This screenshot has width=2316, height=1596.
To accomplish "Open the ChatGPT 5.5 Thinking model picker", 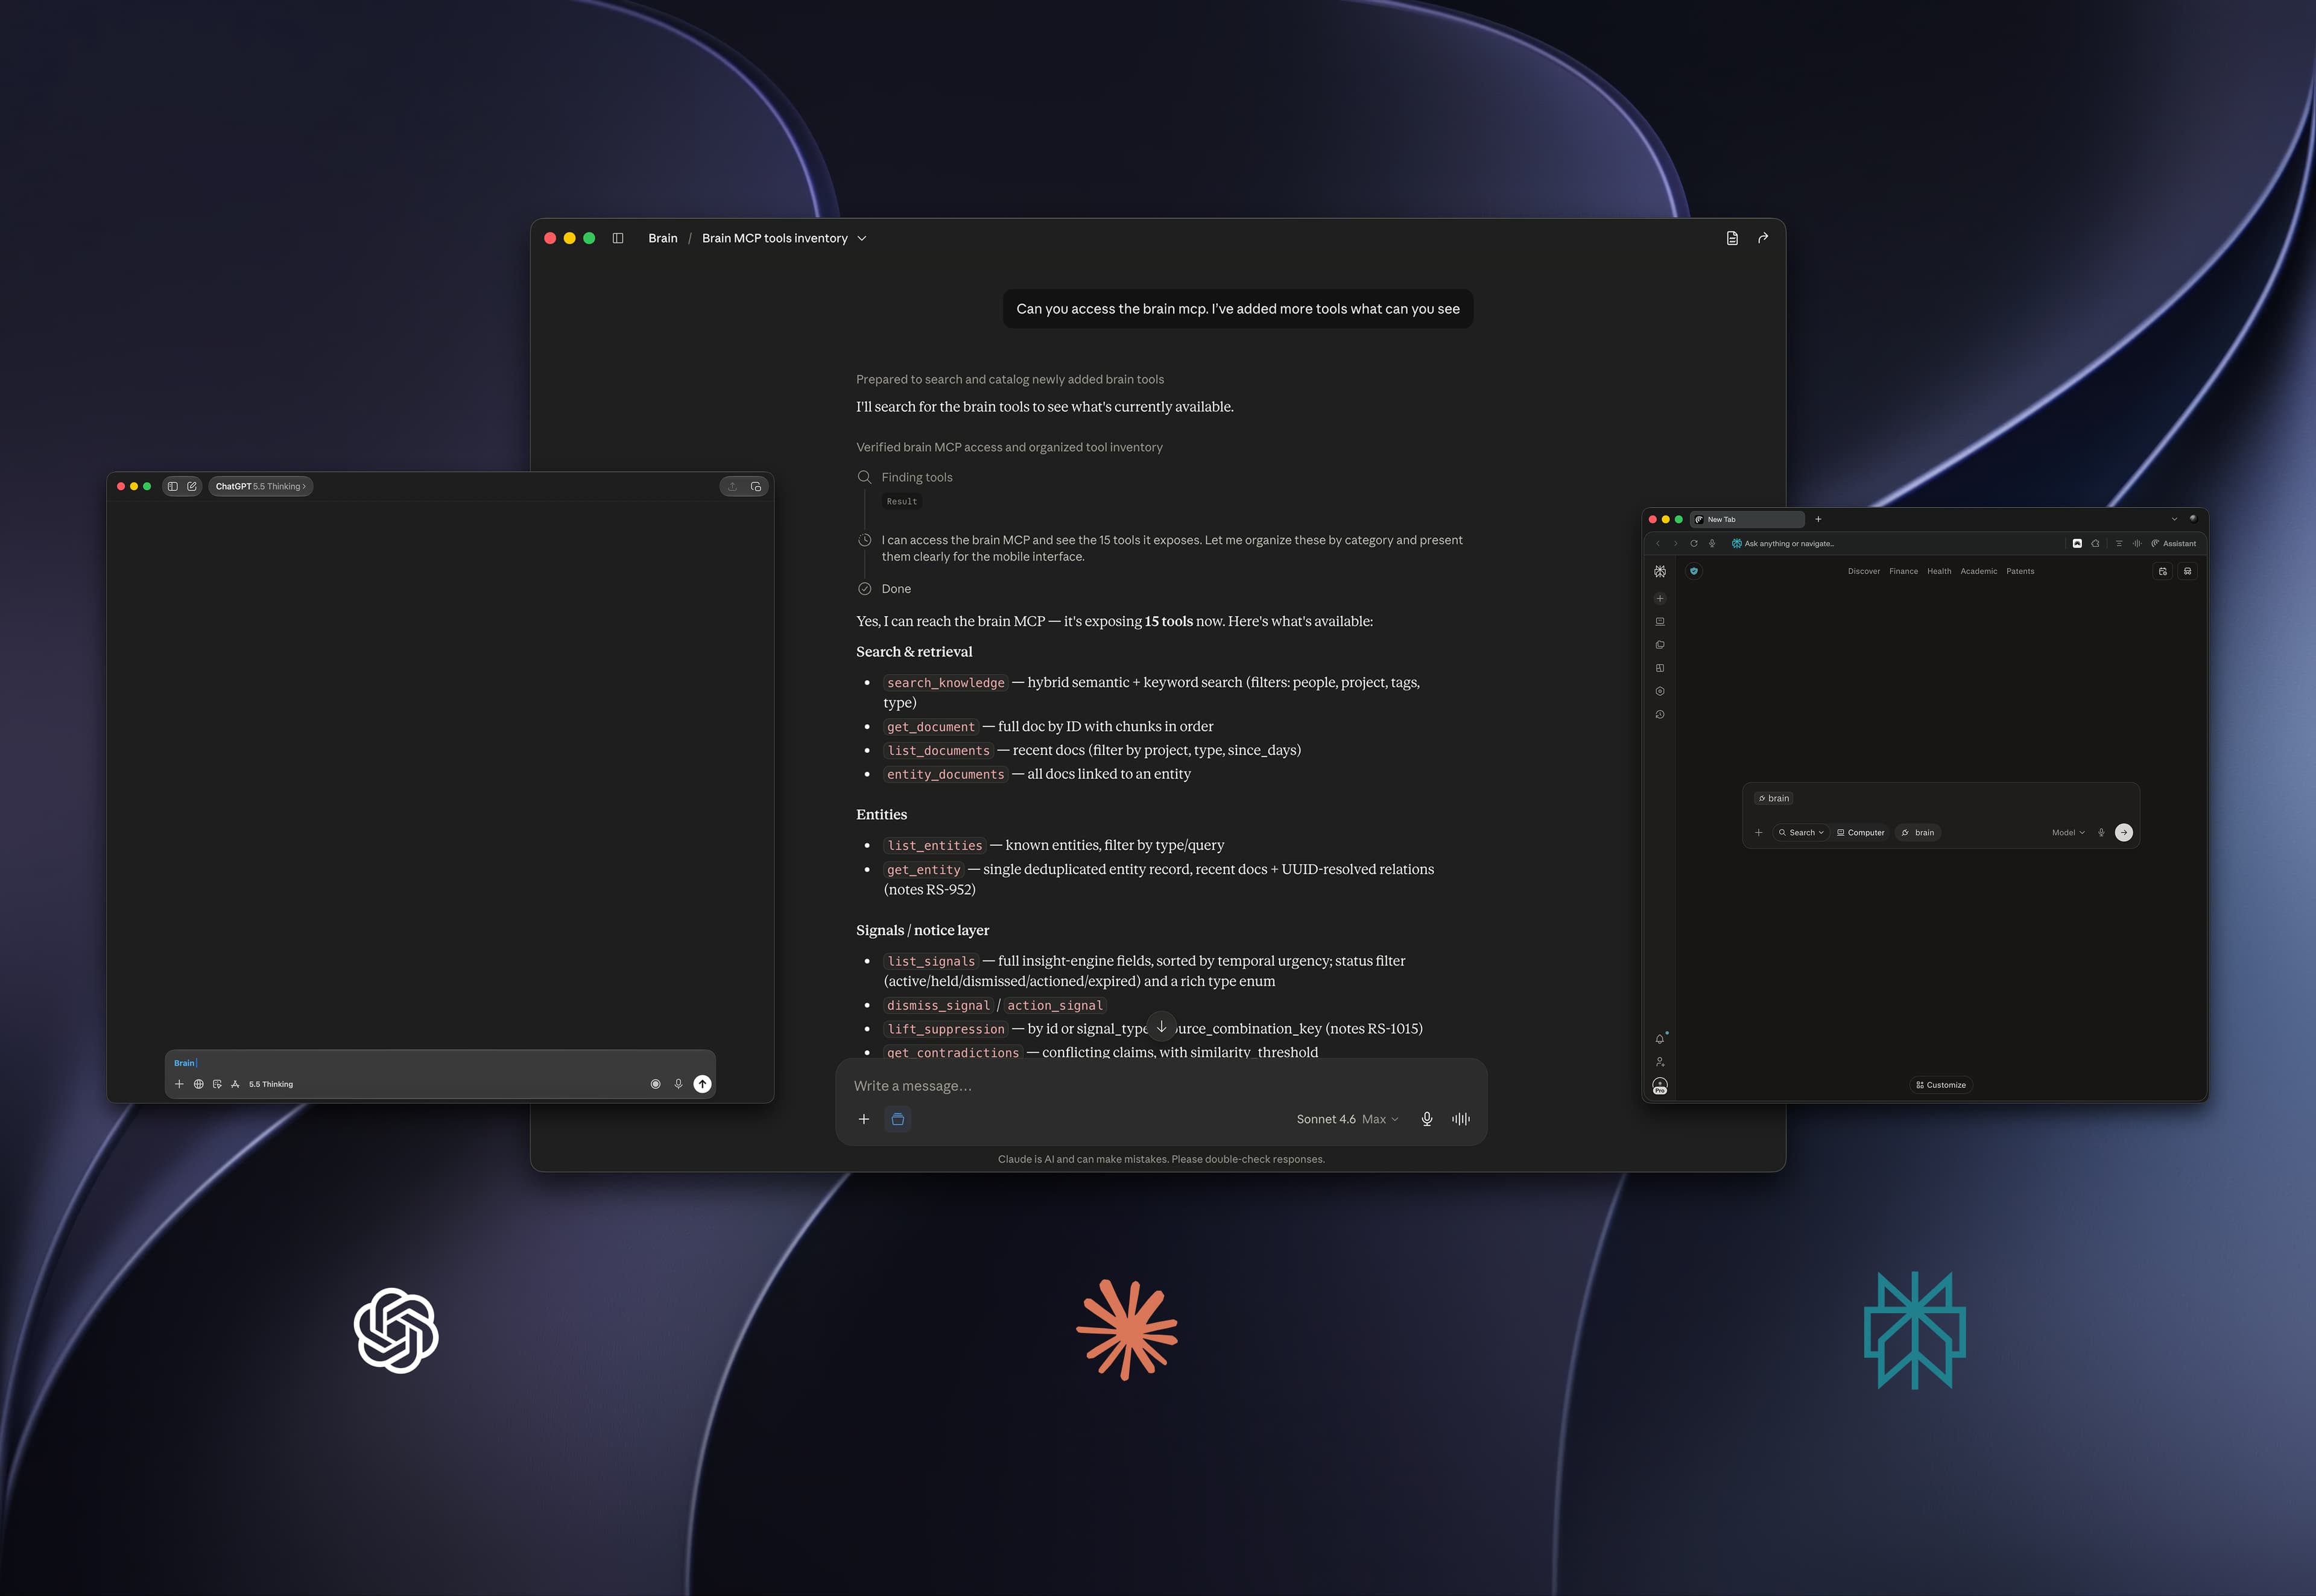I will pos(260,486).
